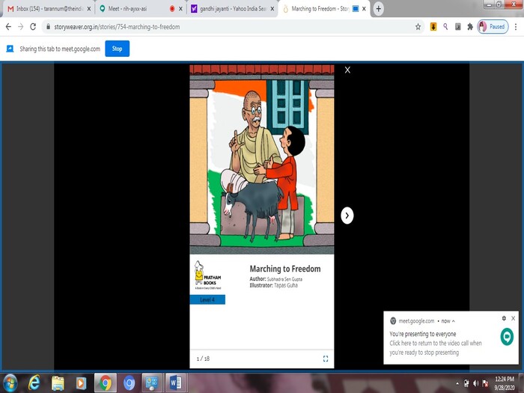Click the Marching to Freedom title

pos(285,269)
